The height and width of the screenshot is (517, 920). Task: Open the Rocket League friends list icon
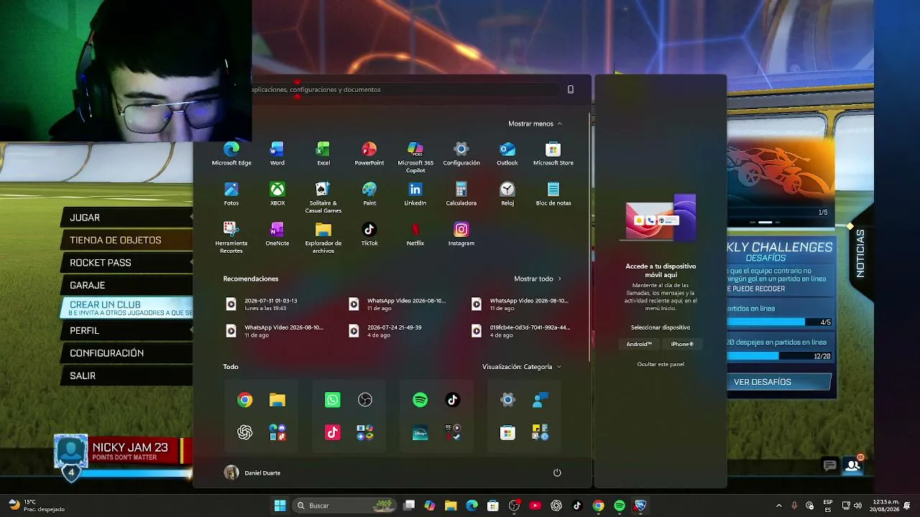click(x=853, y=465)
